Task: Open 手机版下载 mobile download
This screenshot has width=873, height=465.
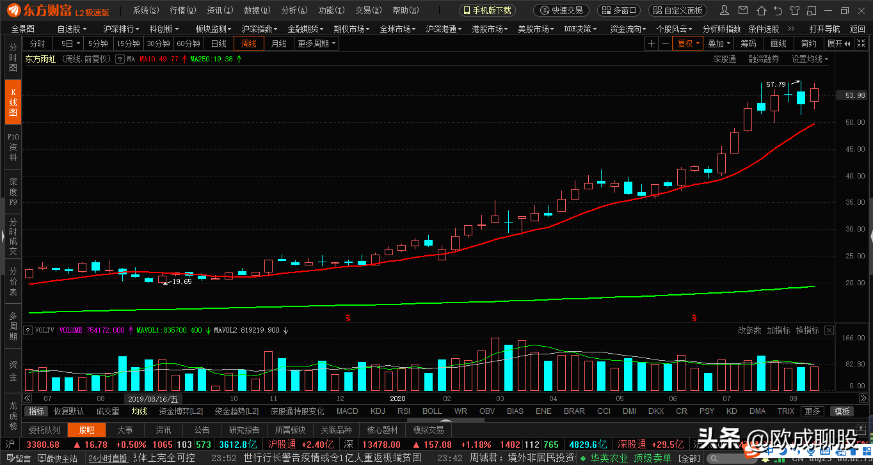Action: tap(488, 10)
